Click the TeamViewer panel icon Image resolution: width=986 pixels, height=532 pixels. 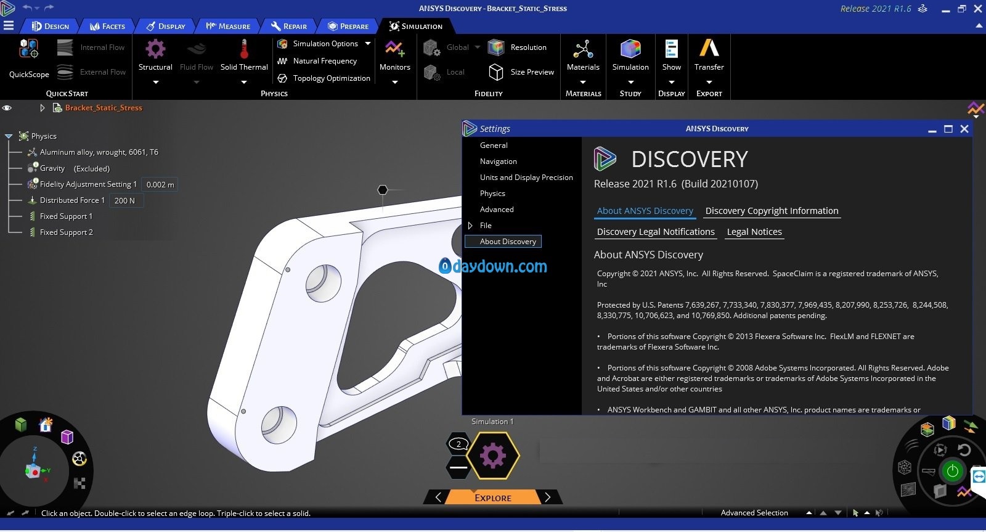(979, 477)
